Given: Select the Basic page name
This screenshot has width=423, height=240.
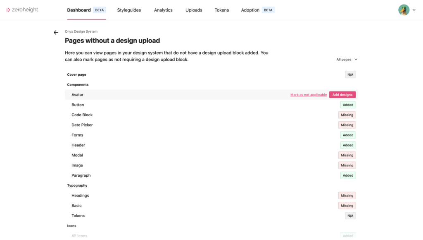Looking at the screenshot, I should tap(76, 206).
